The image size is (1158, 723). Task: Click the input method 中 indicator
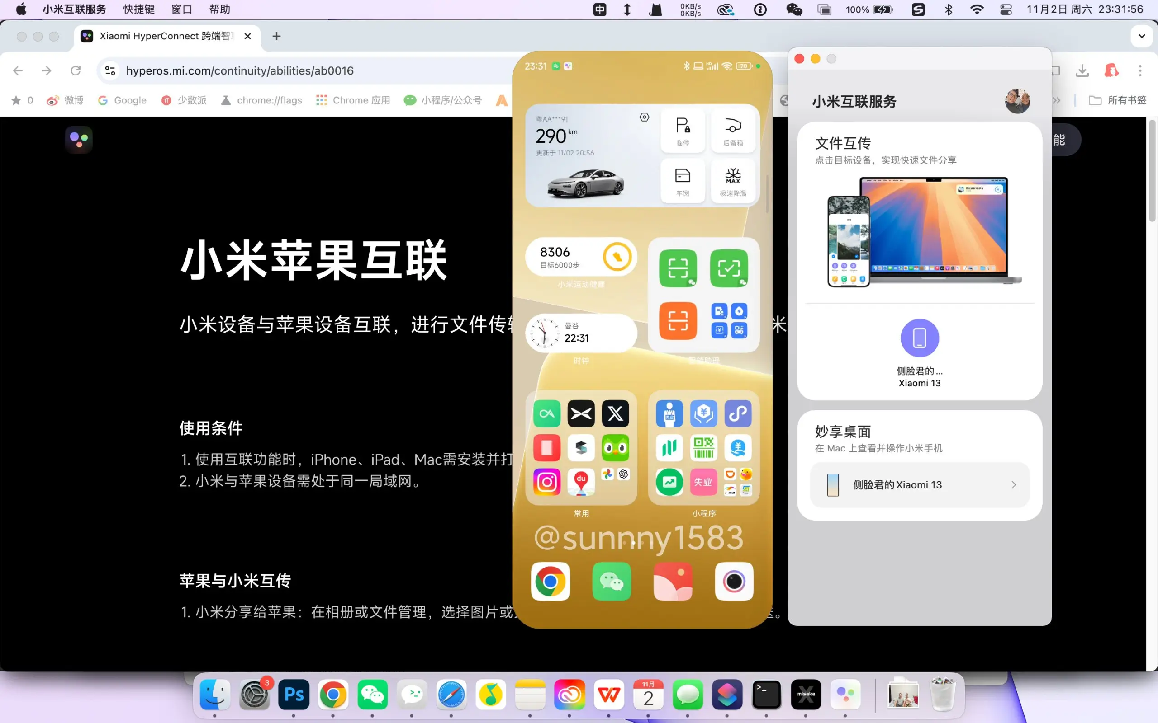tap(599, 9)
